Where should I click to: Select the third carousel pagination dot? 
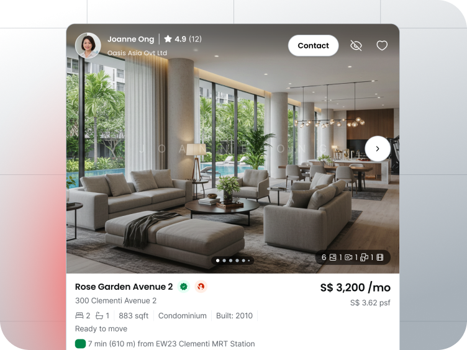(x=230, y=261)
